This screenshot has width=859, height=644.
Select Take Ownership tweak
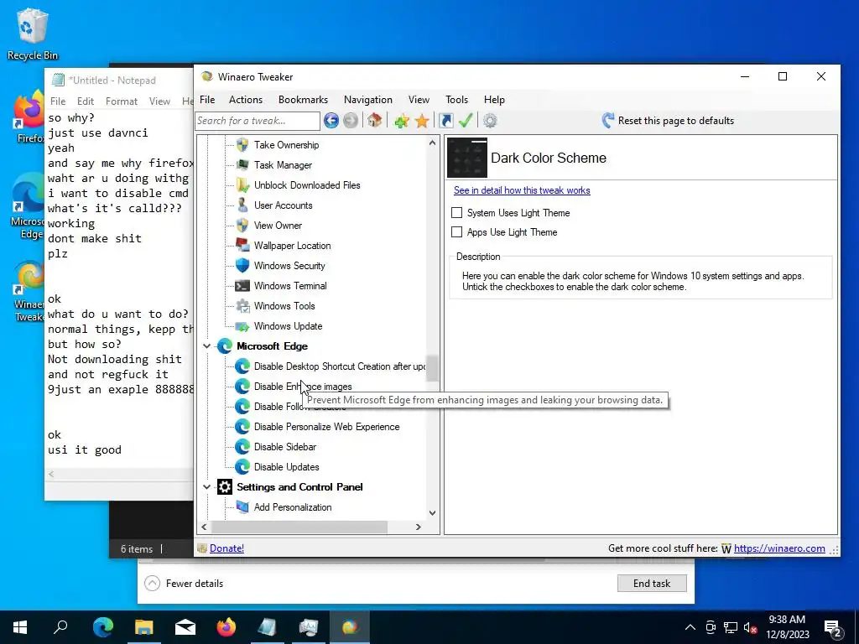[x=286, y=145]
